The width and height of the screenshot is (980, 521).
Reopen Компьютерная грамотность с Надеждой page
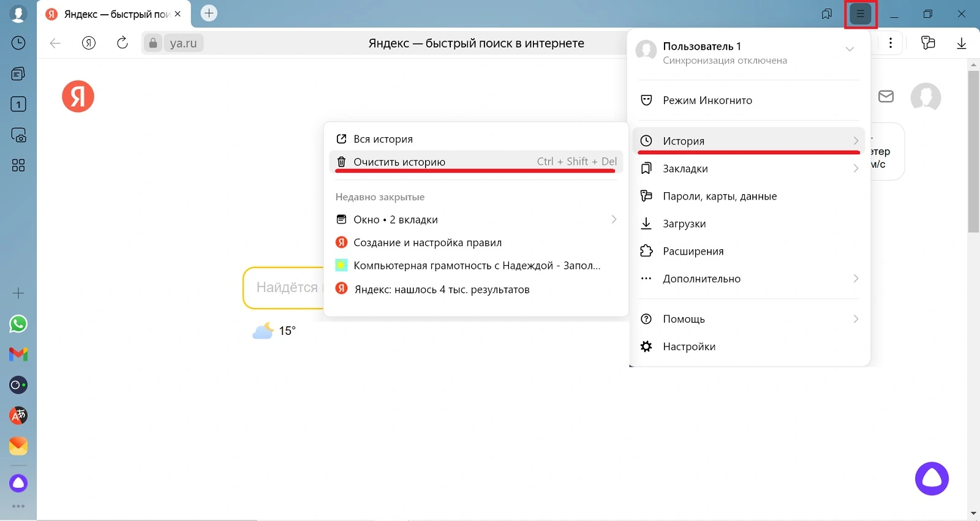click(x=476, y=266)
